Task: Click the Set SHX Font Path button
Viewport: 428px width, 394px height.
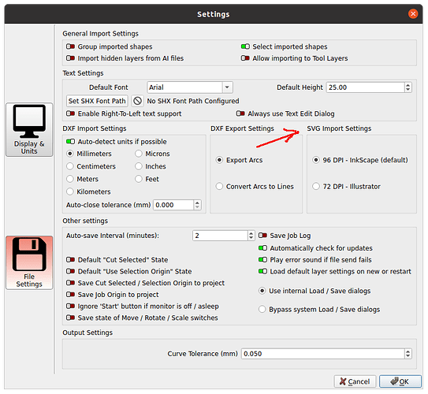Action: click(x=97, y=101)
